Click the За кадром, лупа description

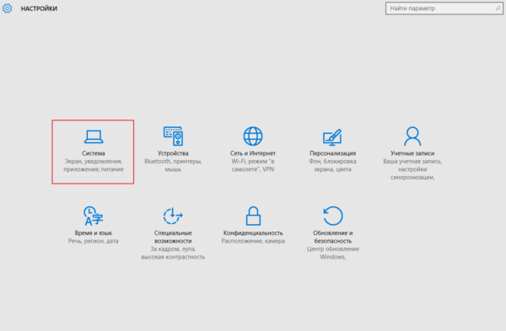pyautogui.click(x=173, y=253)
